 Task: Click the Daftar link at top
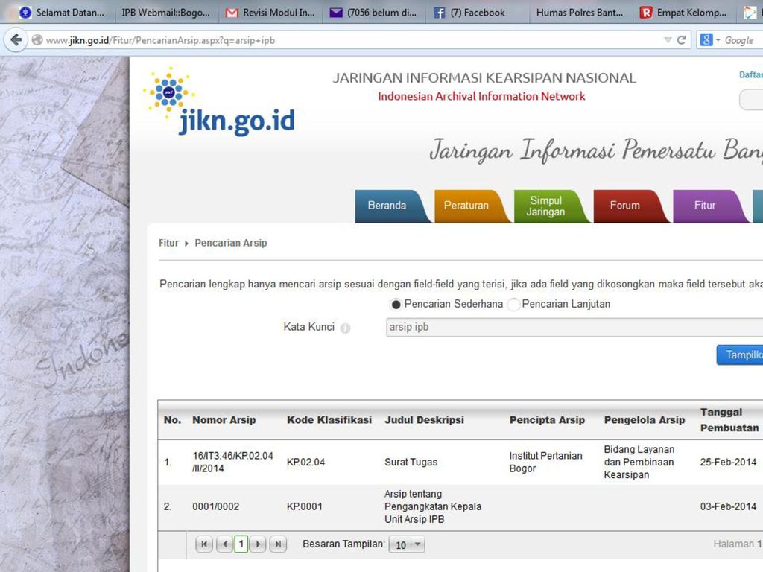pyautogui.click(x=751, y=75)
